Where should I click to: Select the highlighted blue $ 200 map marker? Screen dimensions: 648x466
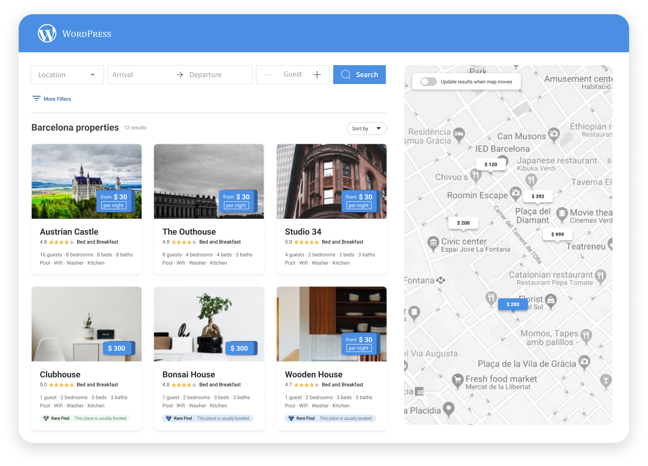point(513,304)
